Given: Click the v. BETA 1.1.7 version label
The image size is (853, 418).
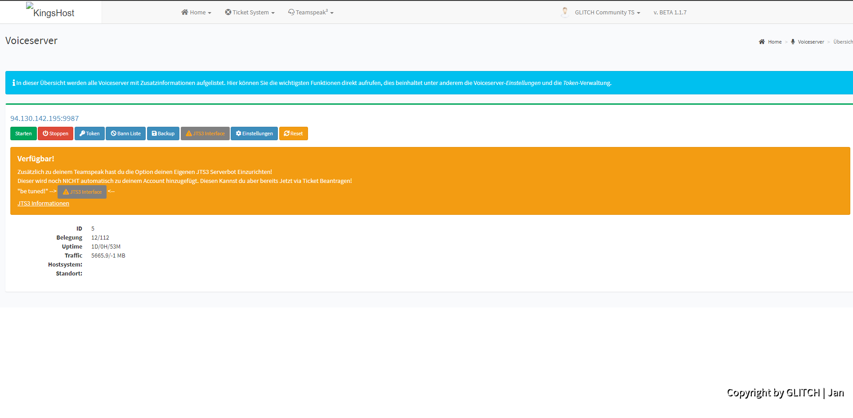Looking at the screenshot, I should coord(670,13).
